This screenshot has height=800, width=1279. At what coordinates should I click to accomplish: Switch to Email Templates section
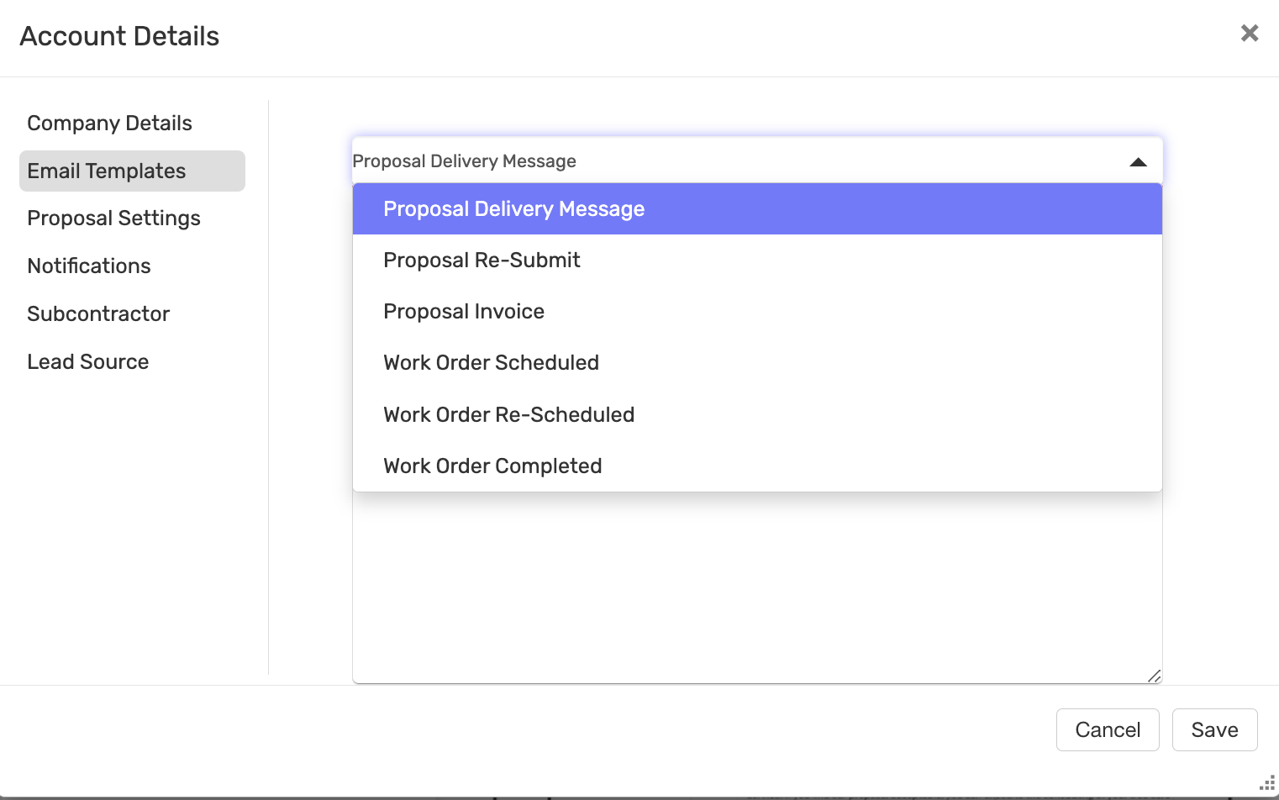click(132, 171)
